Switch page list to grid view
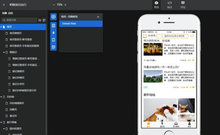Screen dimensions: 220x135 pyautogui.click(x=44, y=20)
